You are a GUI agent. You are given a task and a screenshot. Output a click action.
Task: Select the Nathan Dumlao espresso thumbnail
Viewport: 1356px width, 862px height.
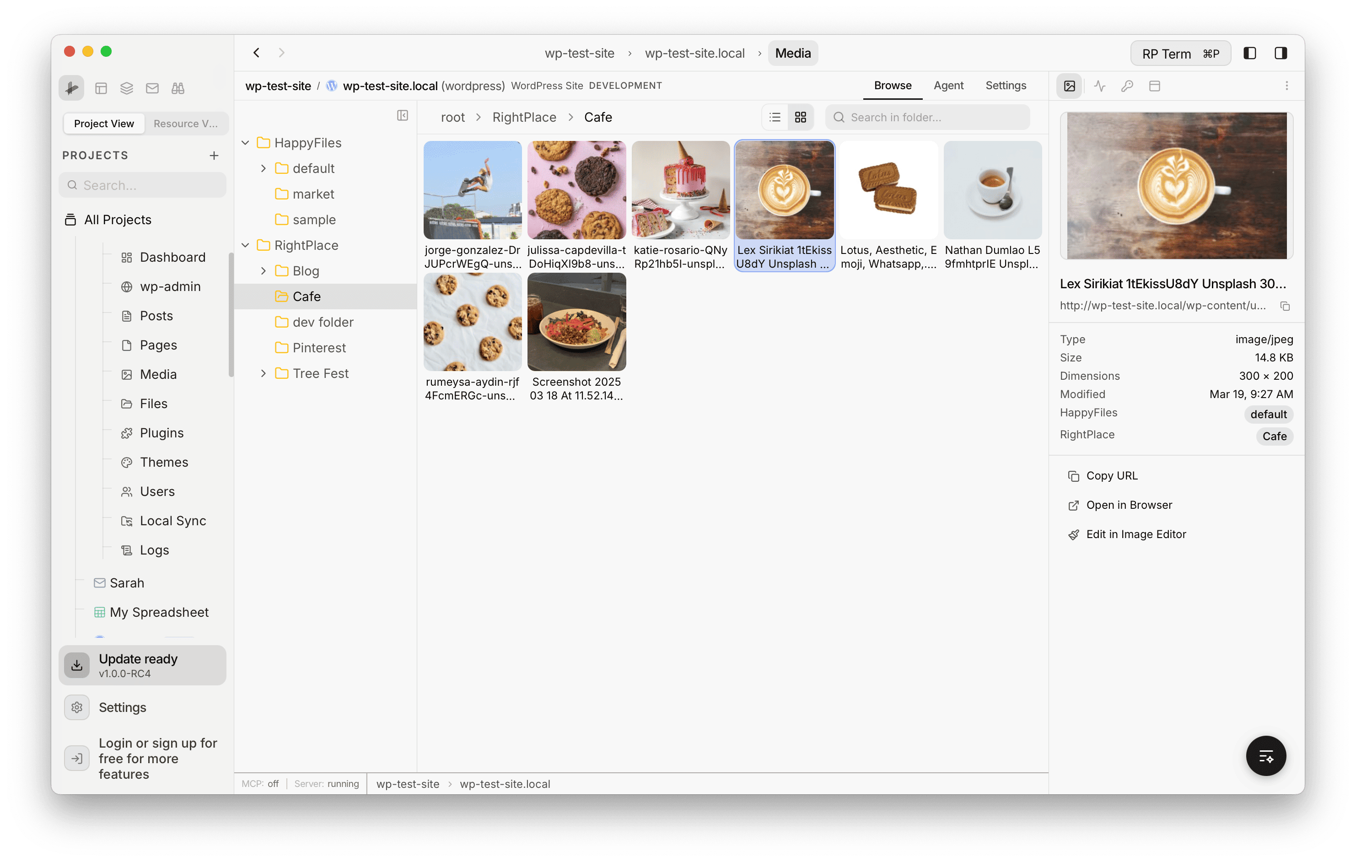point(992,190)
